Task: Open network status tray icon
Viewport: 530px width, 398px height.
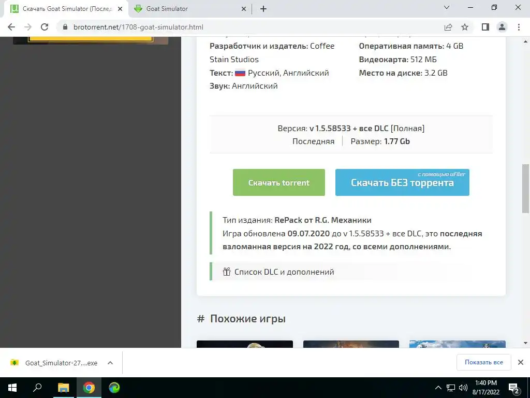Action: [451, 388]
